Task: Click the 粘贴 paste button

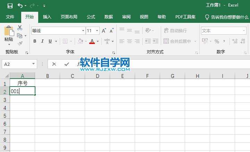Action: pyautogui.click(x=9, y=33)
